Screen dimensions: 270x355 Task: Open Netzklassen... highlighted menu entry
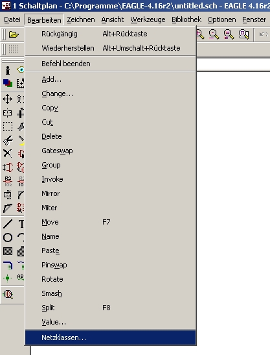click(x=111, y=337)
